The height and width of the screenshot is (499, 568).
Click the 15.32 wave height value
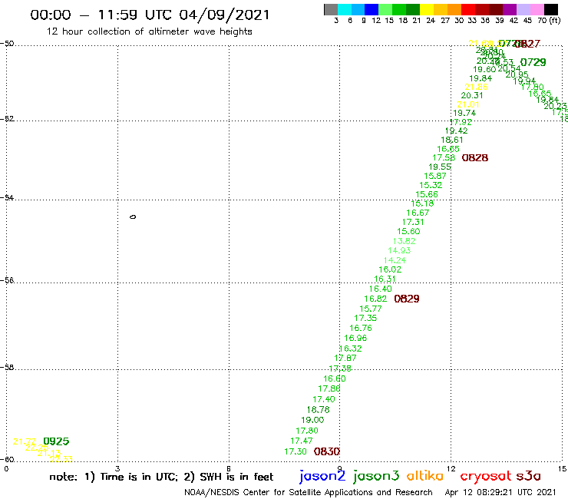click(431, 185)
